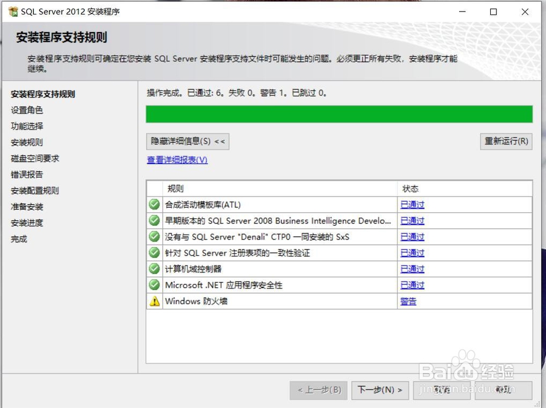Click 下一步(N) to continue setup
This screenshot has height=408, width=546.
coord(380,390)
